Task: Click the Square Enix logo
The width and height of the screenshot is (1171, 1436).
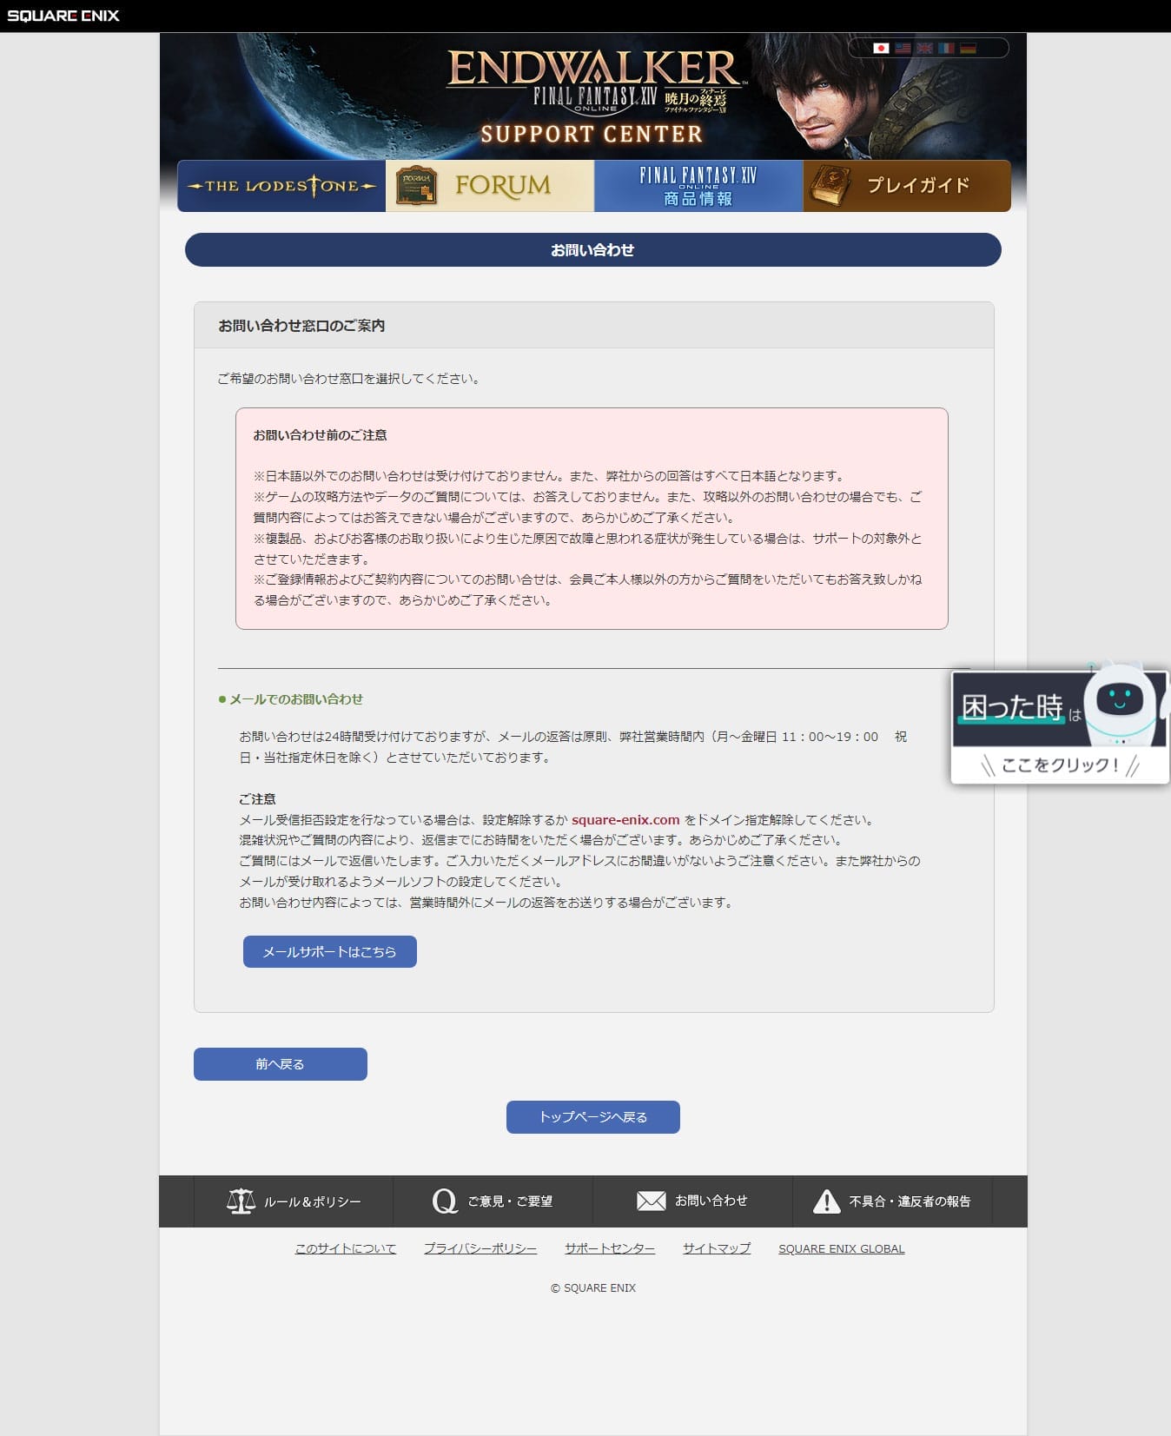Action: [63, 16]
